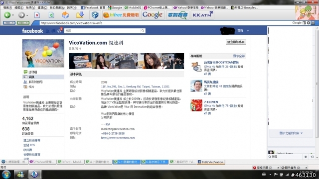Open the woman in black dress photo thumbnail
The width and height of the screenshot is (319, 179).
click(x=103, y=61)
